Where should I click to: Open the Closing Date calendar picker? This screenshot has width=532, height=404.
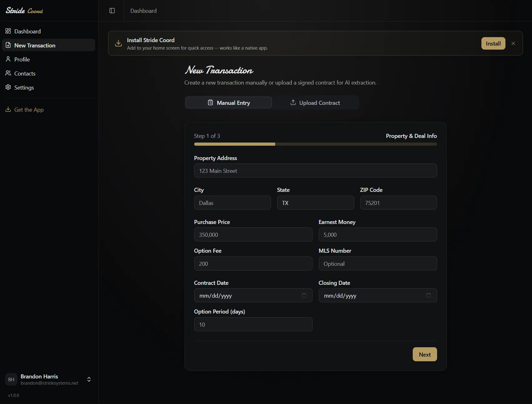428,295
